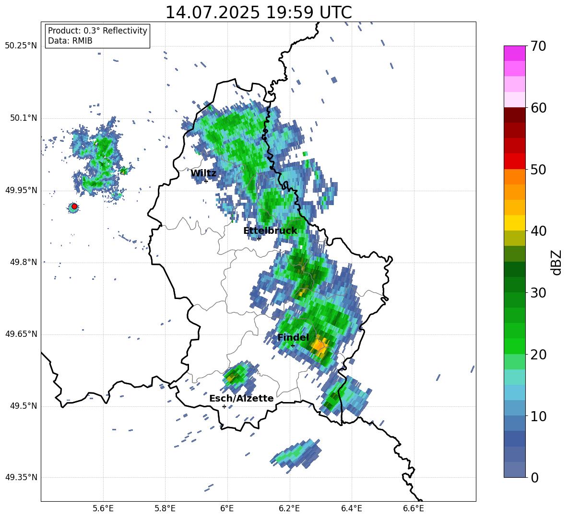This screenshot has width=568, height=518.
Task: Click the orange high-reflectivity cell near Findel
Action: coord(319,346)
